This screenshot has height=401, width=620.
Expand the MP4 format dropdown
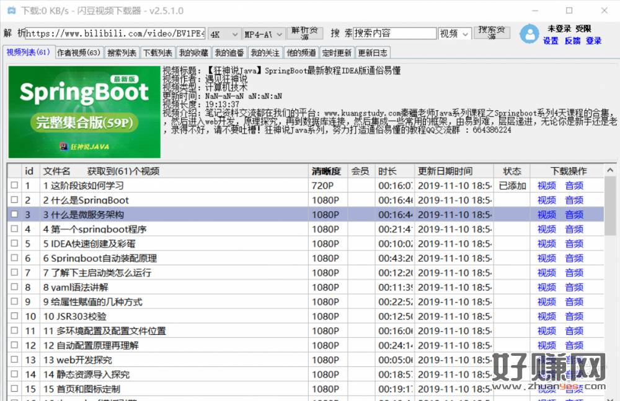point(263,34)
